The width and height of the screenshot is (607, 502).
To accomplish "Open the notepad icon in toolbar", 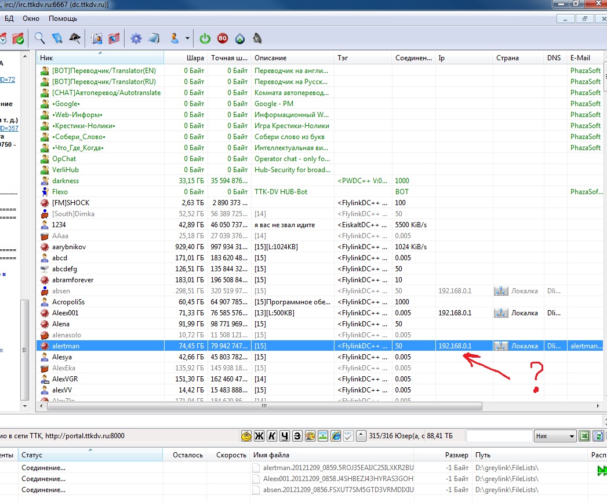I will tap(153, 39).
